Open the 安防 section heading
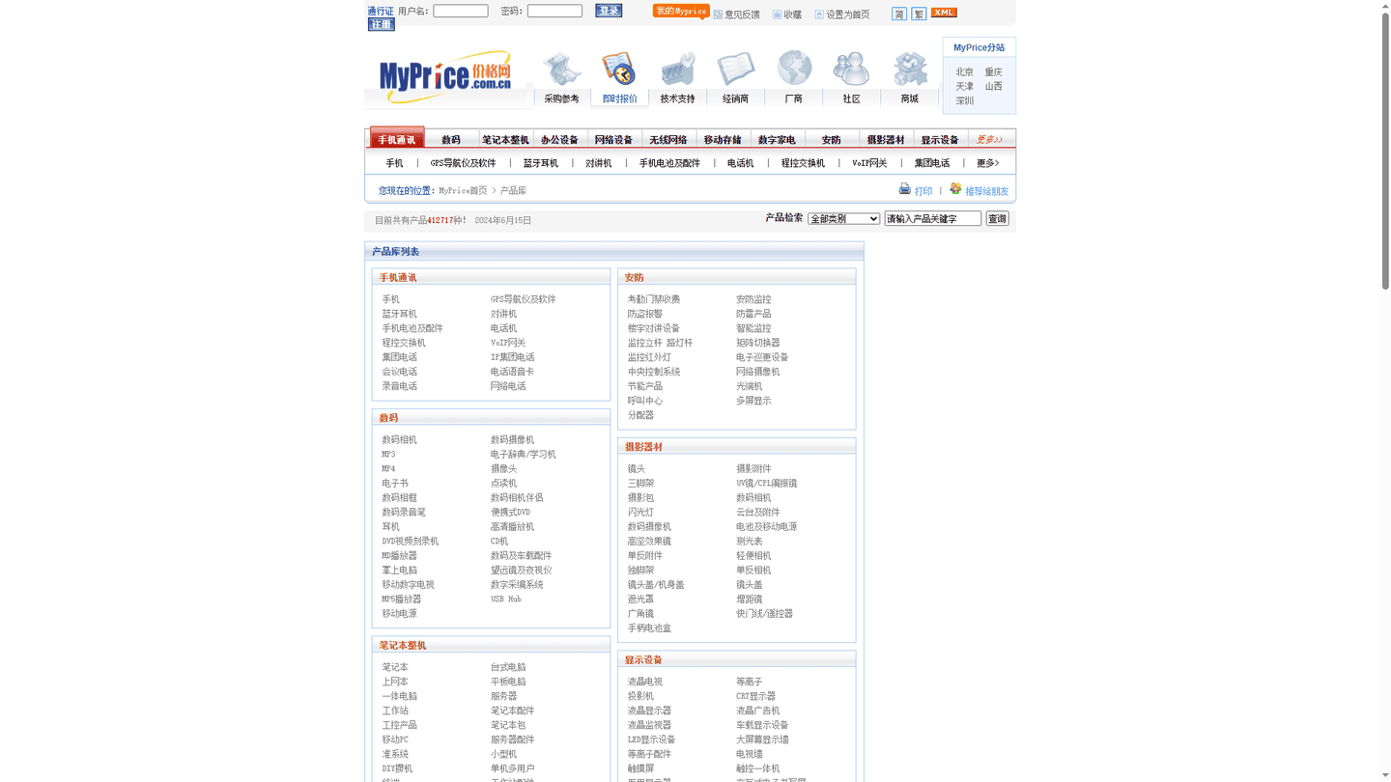The image size is (1391, 782). coord(634,278)
